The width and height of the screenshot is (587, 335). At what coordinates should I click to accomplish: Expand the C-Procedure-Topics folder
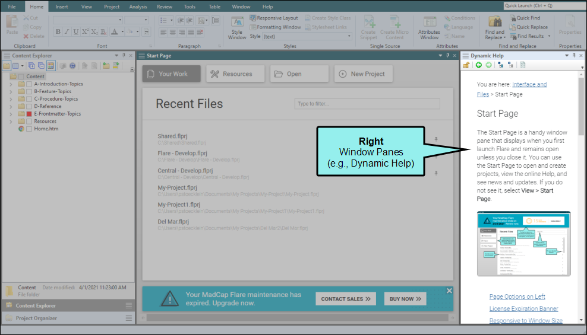(11, 99)
